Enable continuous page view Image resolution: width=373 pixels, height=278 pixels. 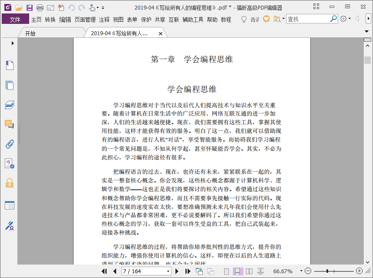click(237, 271)
